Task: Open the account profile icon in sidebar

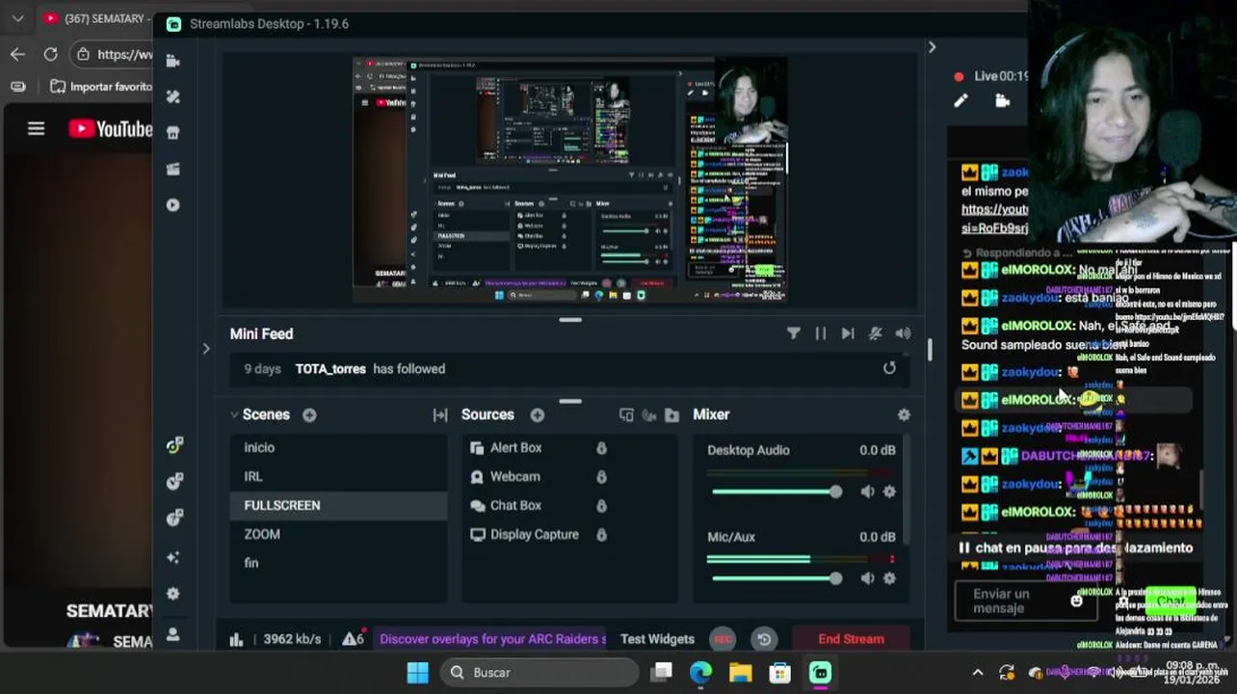Action: [x=172, y=634]
